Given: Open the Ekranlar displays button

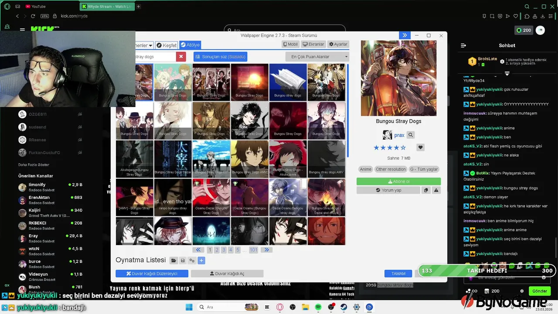Looking at the screenshot, I should [313, 44].
